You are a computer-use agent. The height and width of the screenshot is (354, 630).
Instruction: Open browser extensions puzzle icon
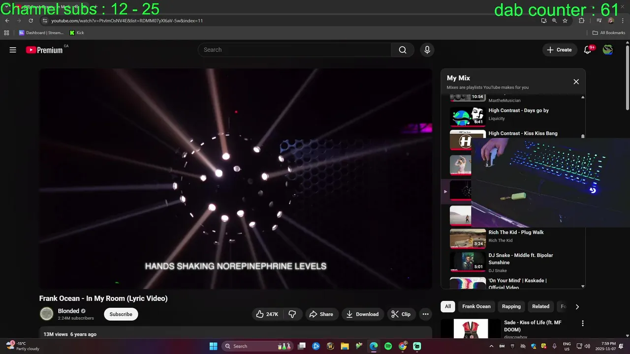[x=582, y=21]
